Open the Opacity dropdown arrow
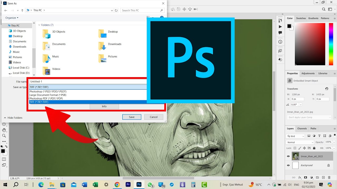 click(334, 142)
